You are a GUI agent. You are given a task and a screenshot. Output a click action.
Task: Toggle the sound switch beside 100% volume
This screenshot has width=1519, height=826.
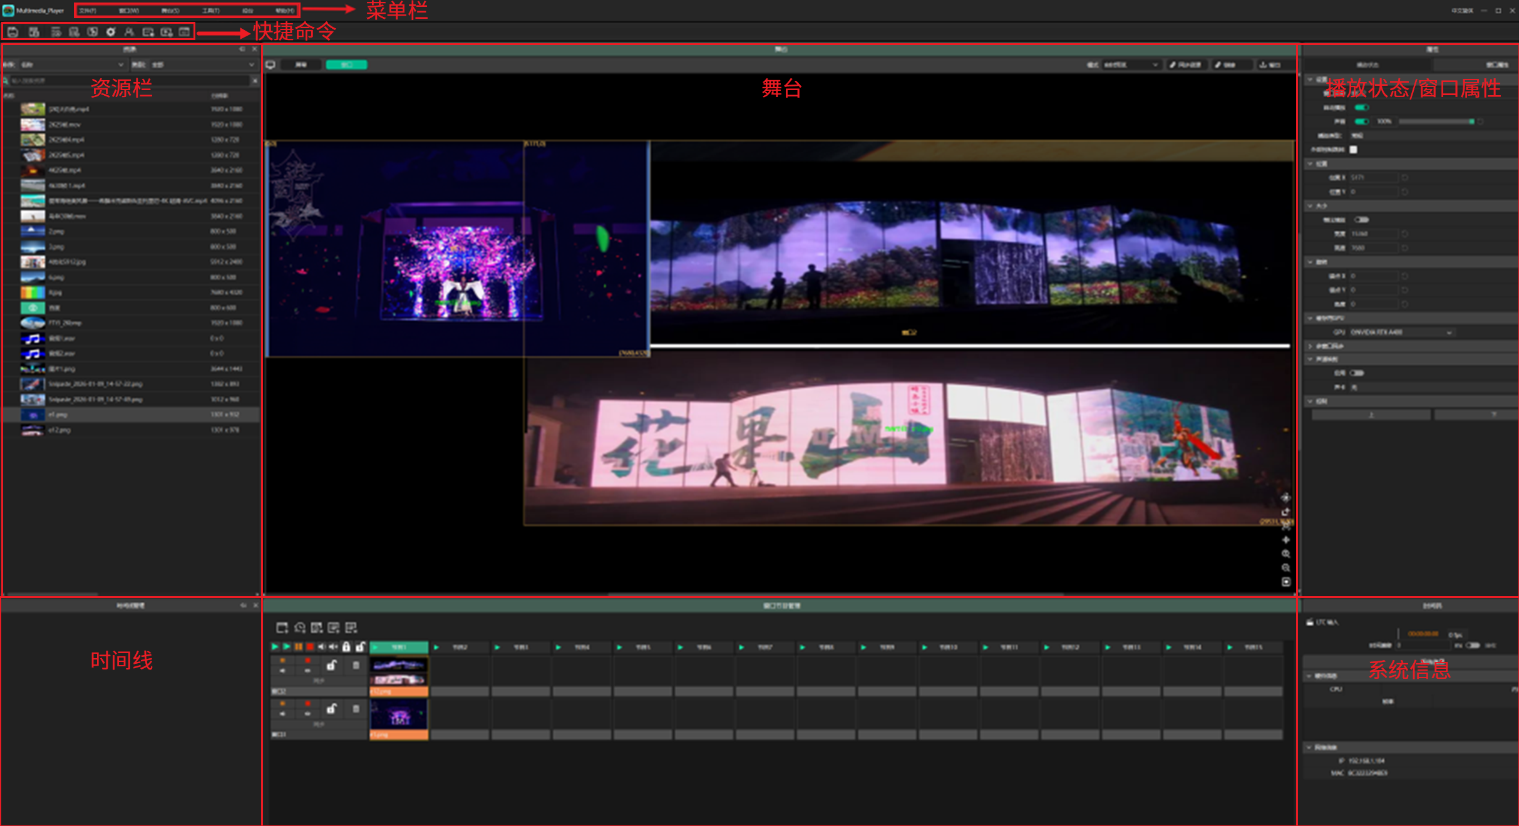tap(1361, 121)
